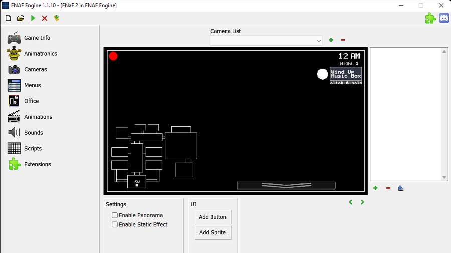Click the export download arrow icon

coord(56,18)
